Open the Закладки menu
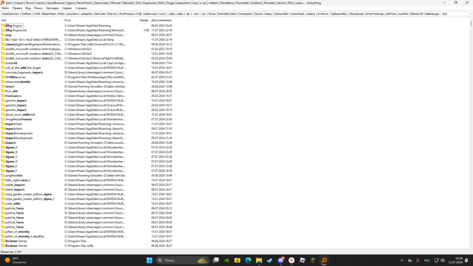The image size is (473, 266). 52,8
